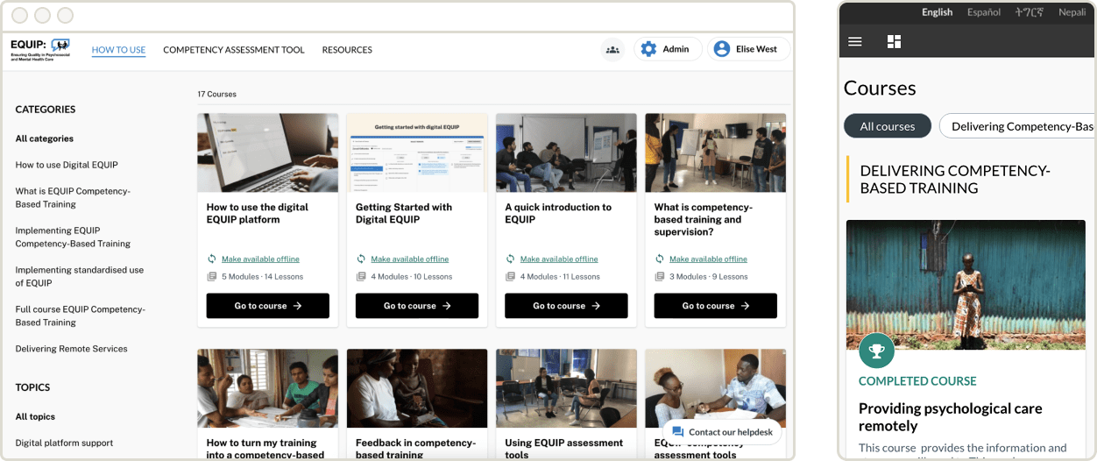Image resolution: width=1097 pixels, height=461 pixels.
Task: Make A quick introduction course available offline
Action: tap(558, 259)
